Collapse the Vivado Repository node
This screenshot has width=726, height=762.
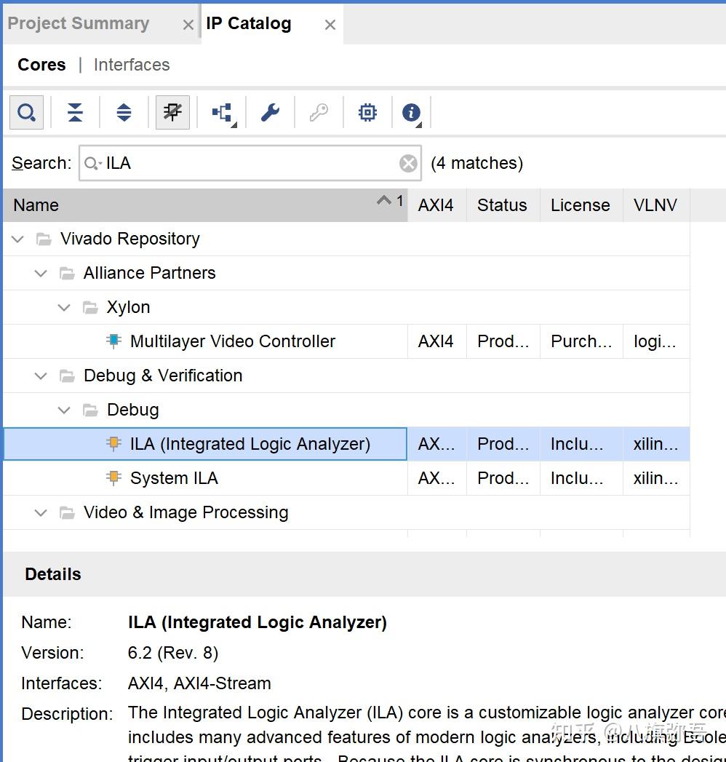point(18,239)
